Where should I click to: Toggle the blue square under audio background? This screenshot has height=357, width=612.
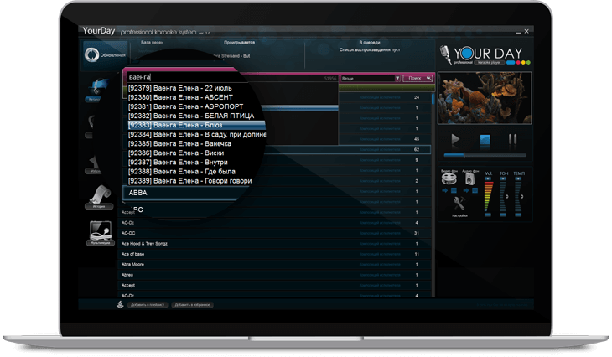coord(475,190)
